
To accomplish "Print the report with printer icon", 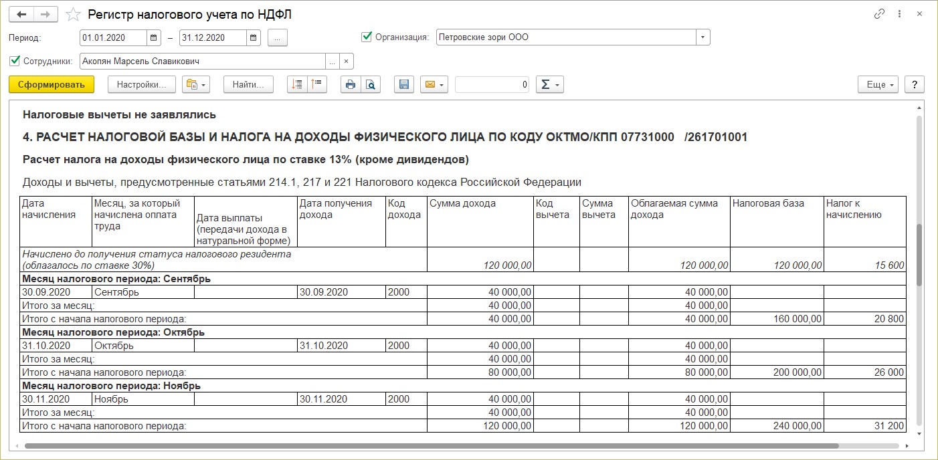I will click(351, 84).
